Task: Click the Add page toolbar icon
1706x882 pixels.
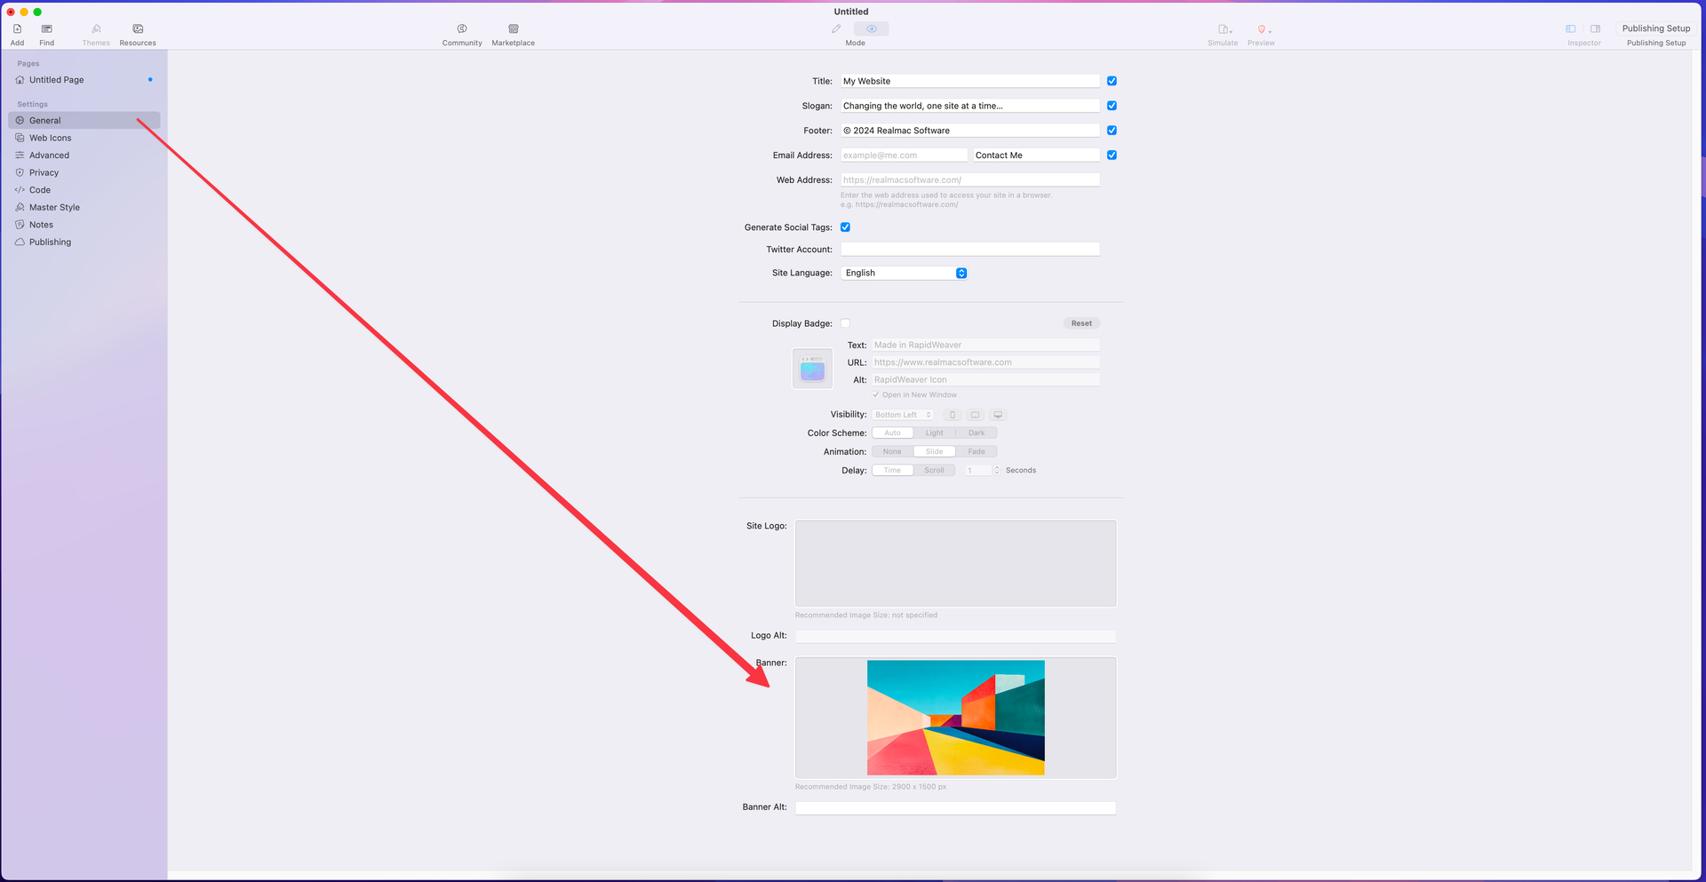Action: click(17, 29)
